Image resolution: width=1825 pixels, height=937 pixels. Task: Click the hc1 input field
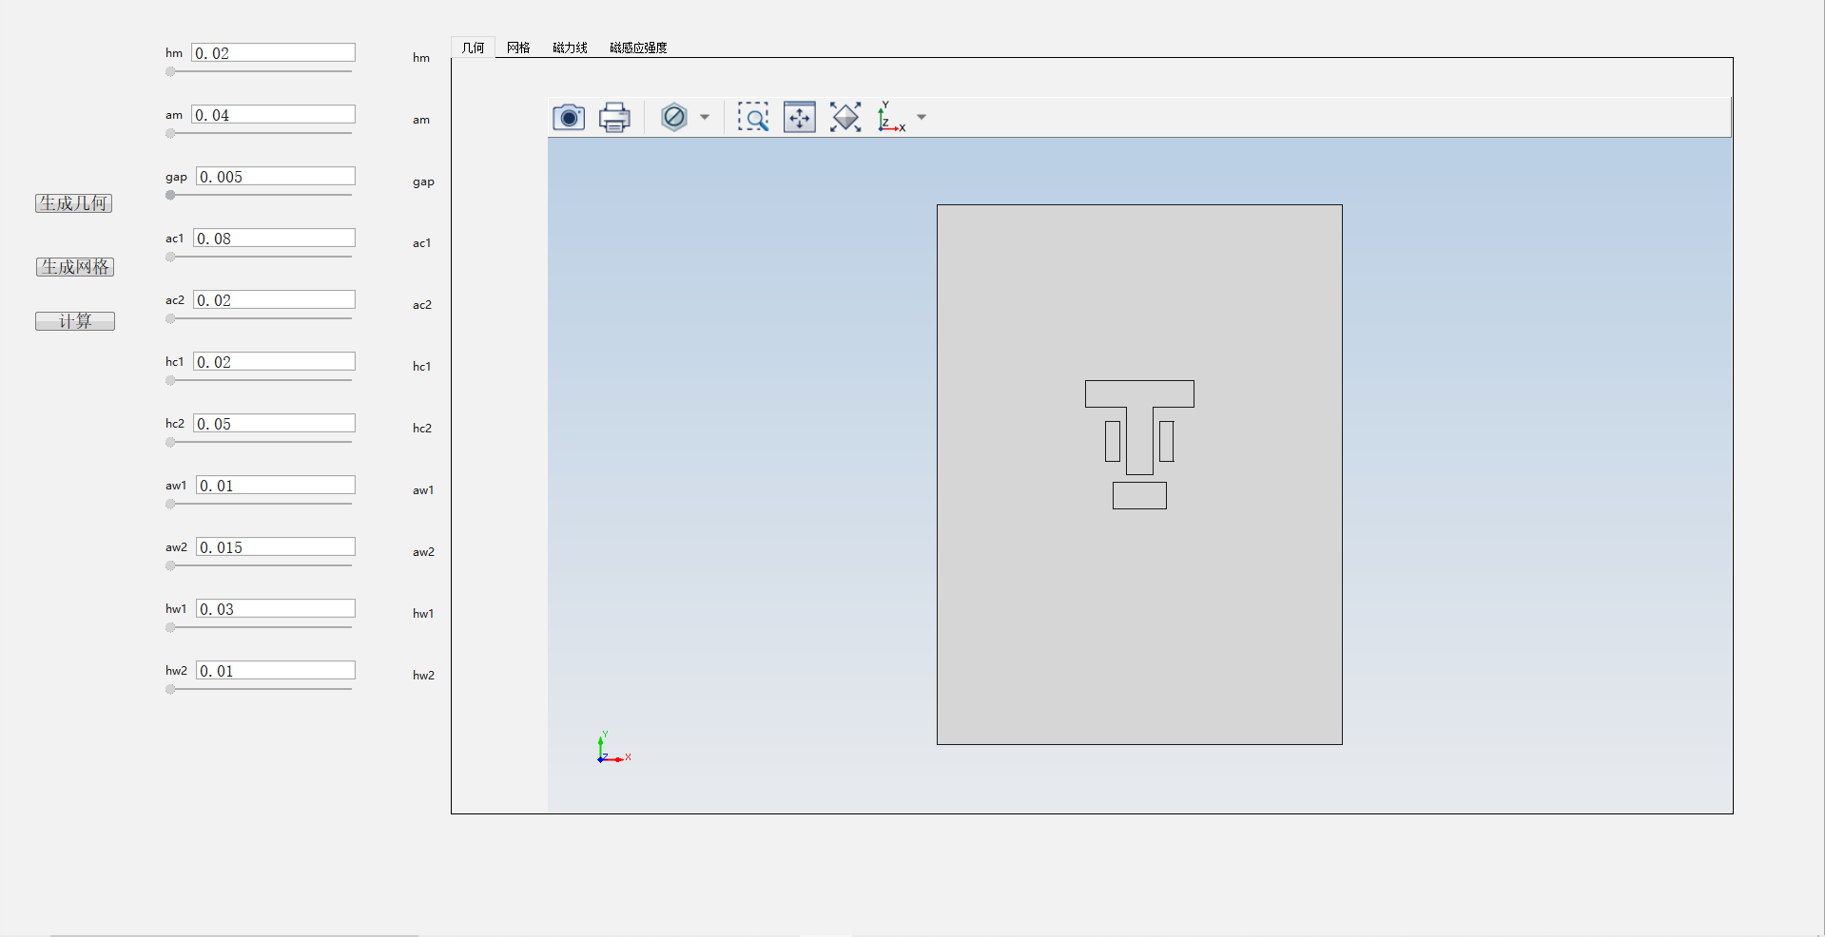click(x=275, y=362)
